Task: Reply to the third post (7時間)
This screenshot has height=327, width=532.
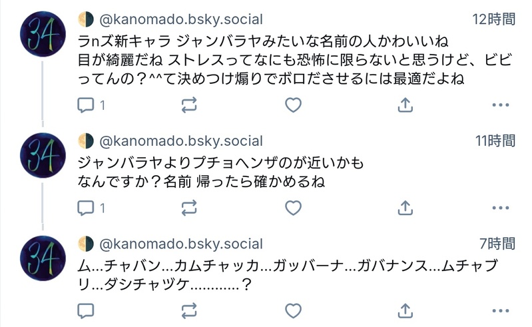Action: point(86,310)
